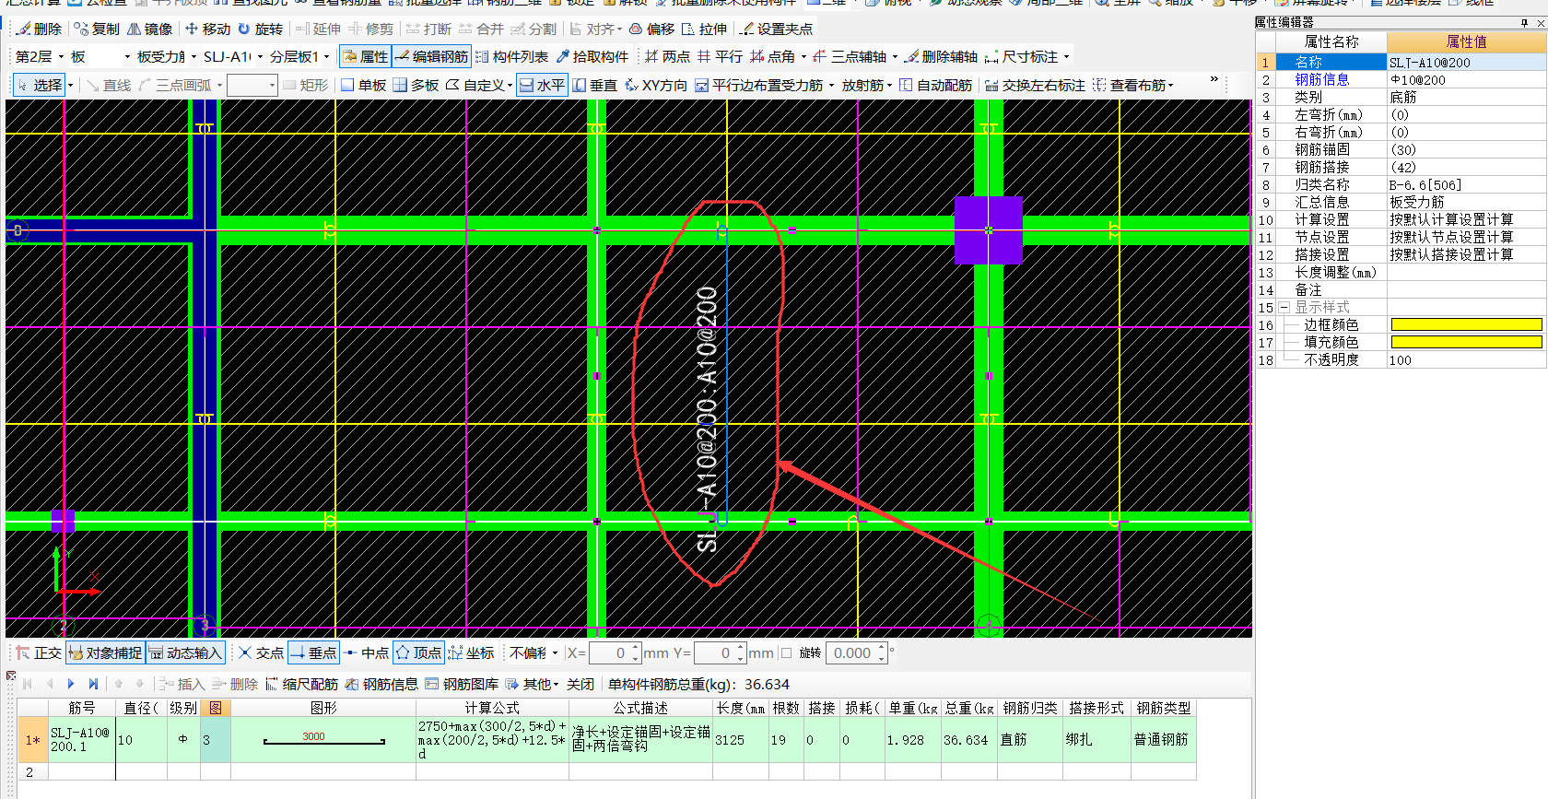Click 关闭 to close rebar panel

(580, 684)
